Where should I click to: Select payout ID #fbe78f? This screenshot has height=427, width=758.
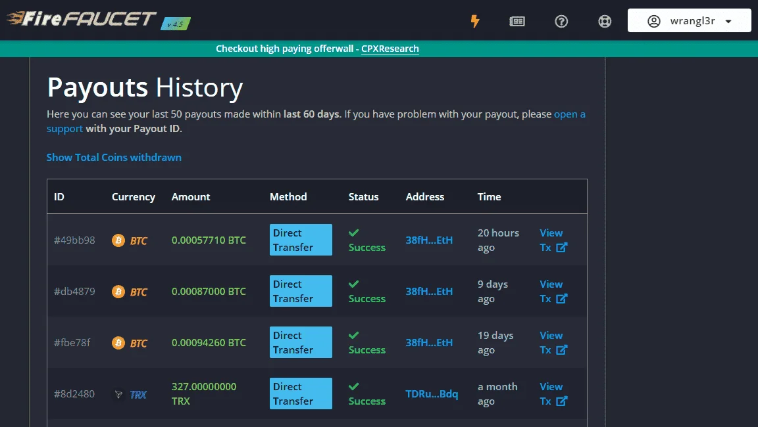point(72,342)
